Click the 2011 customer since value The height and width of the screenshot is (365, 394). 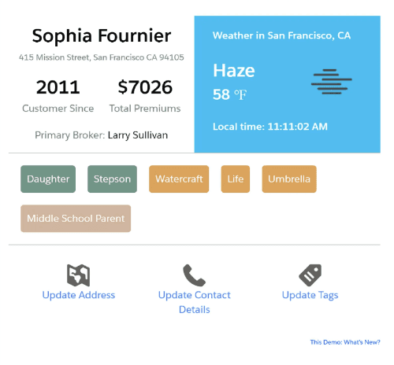pyautogui.click(x=58, y=87)
